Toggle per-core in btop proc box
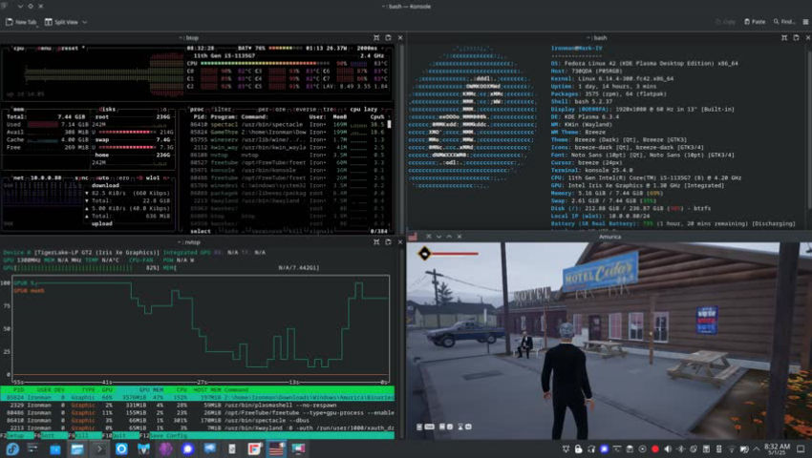This screenshot has width=812, height=458. click(x=270, y=109)
